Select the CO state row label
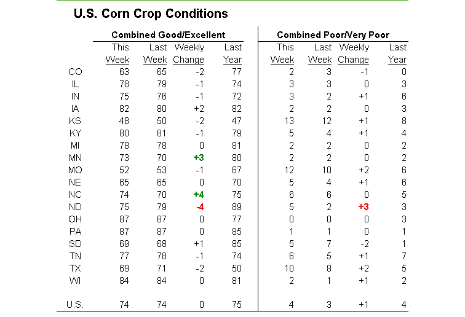Image resolution: width=465 pixels, height=317 pixels. 74,71
